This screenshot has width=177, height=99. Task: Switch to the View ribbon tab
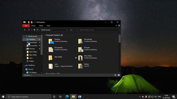[x=48, y=26]
